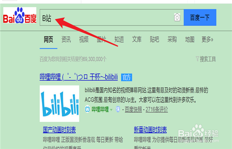Click the 官方 official badge
This screenshot has height=149, width=232.
click(127, 77)
